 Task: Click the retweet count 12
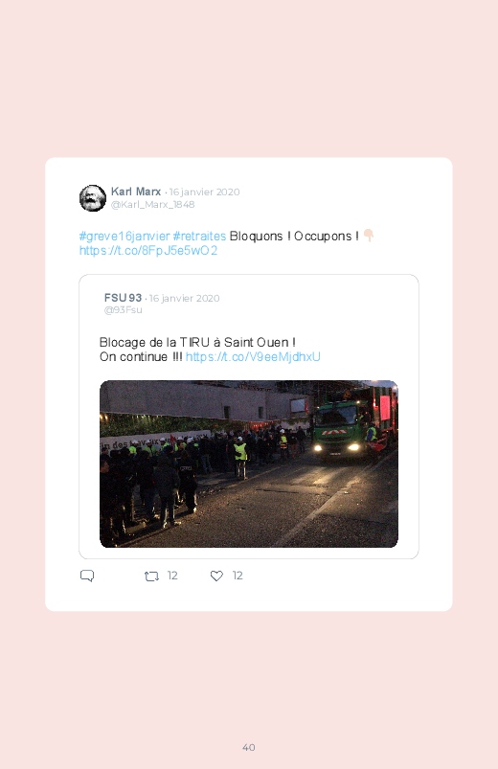(x=172, y=576)
